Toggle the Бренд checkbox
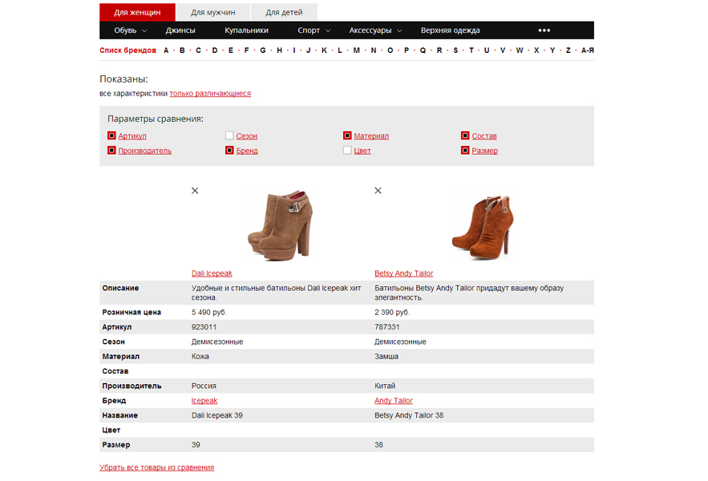Screen dimensions: 708x481 [229, 151]
